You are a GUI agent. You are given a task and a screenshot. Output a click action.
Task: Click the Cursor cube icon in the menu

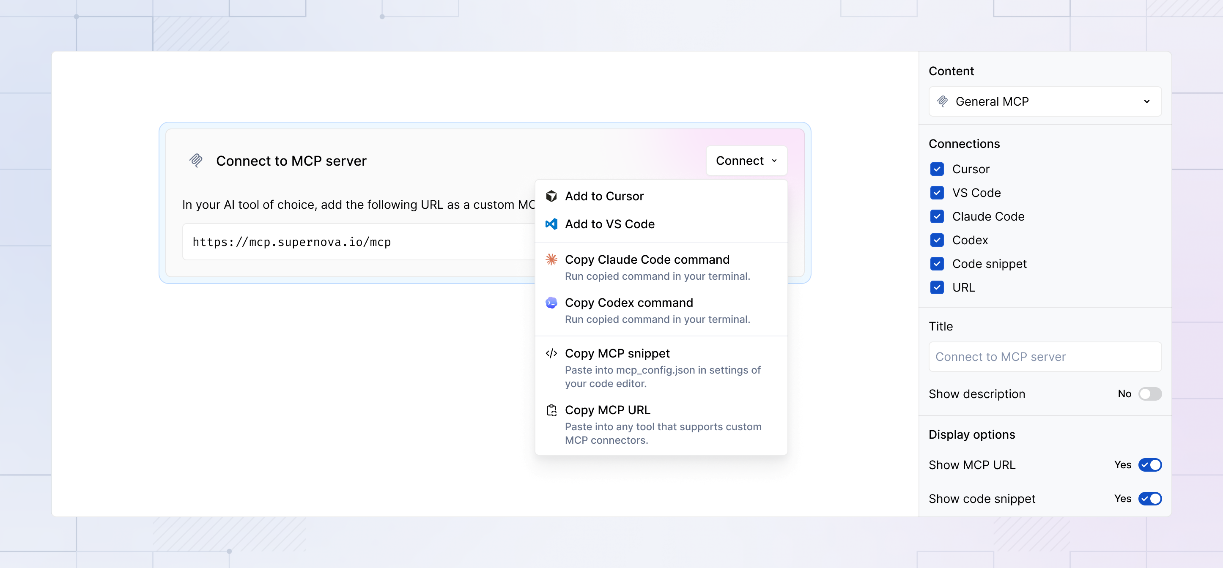551,196
